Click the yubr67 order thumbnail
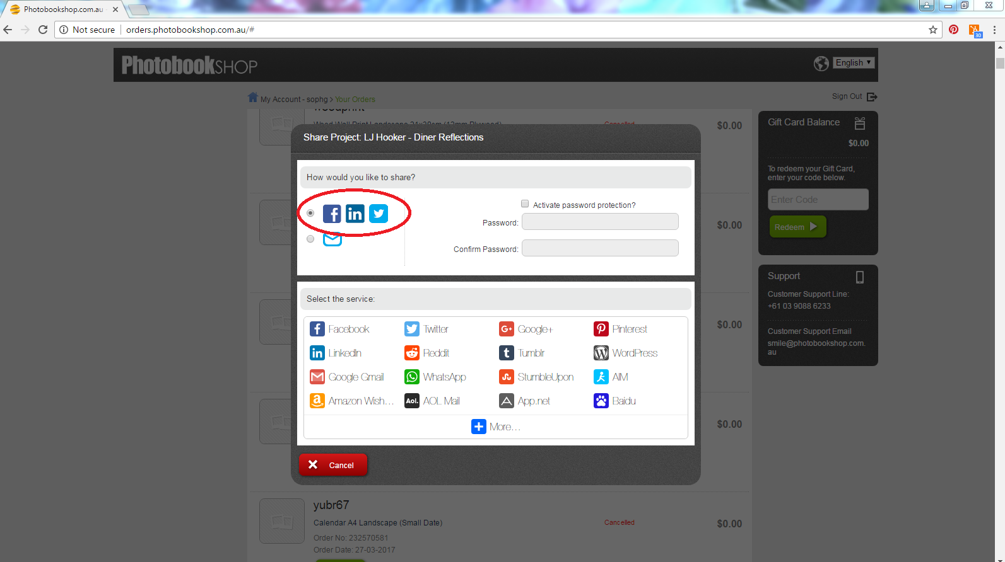This screenshot has width=1005, height=562. 282,521
